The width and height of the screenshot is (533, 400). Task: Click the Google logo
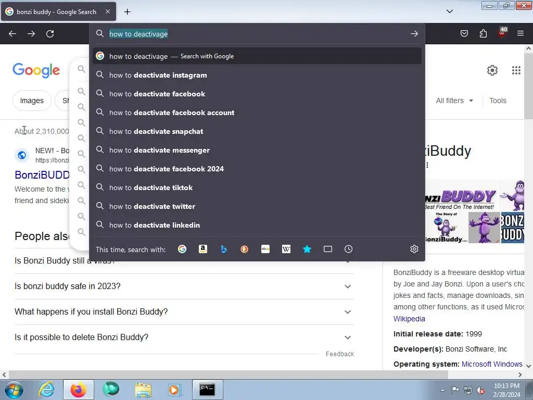(36, 70)
